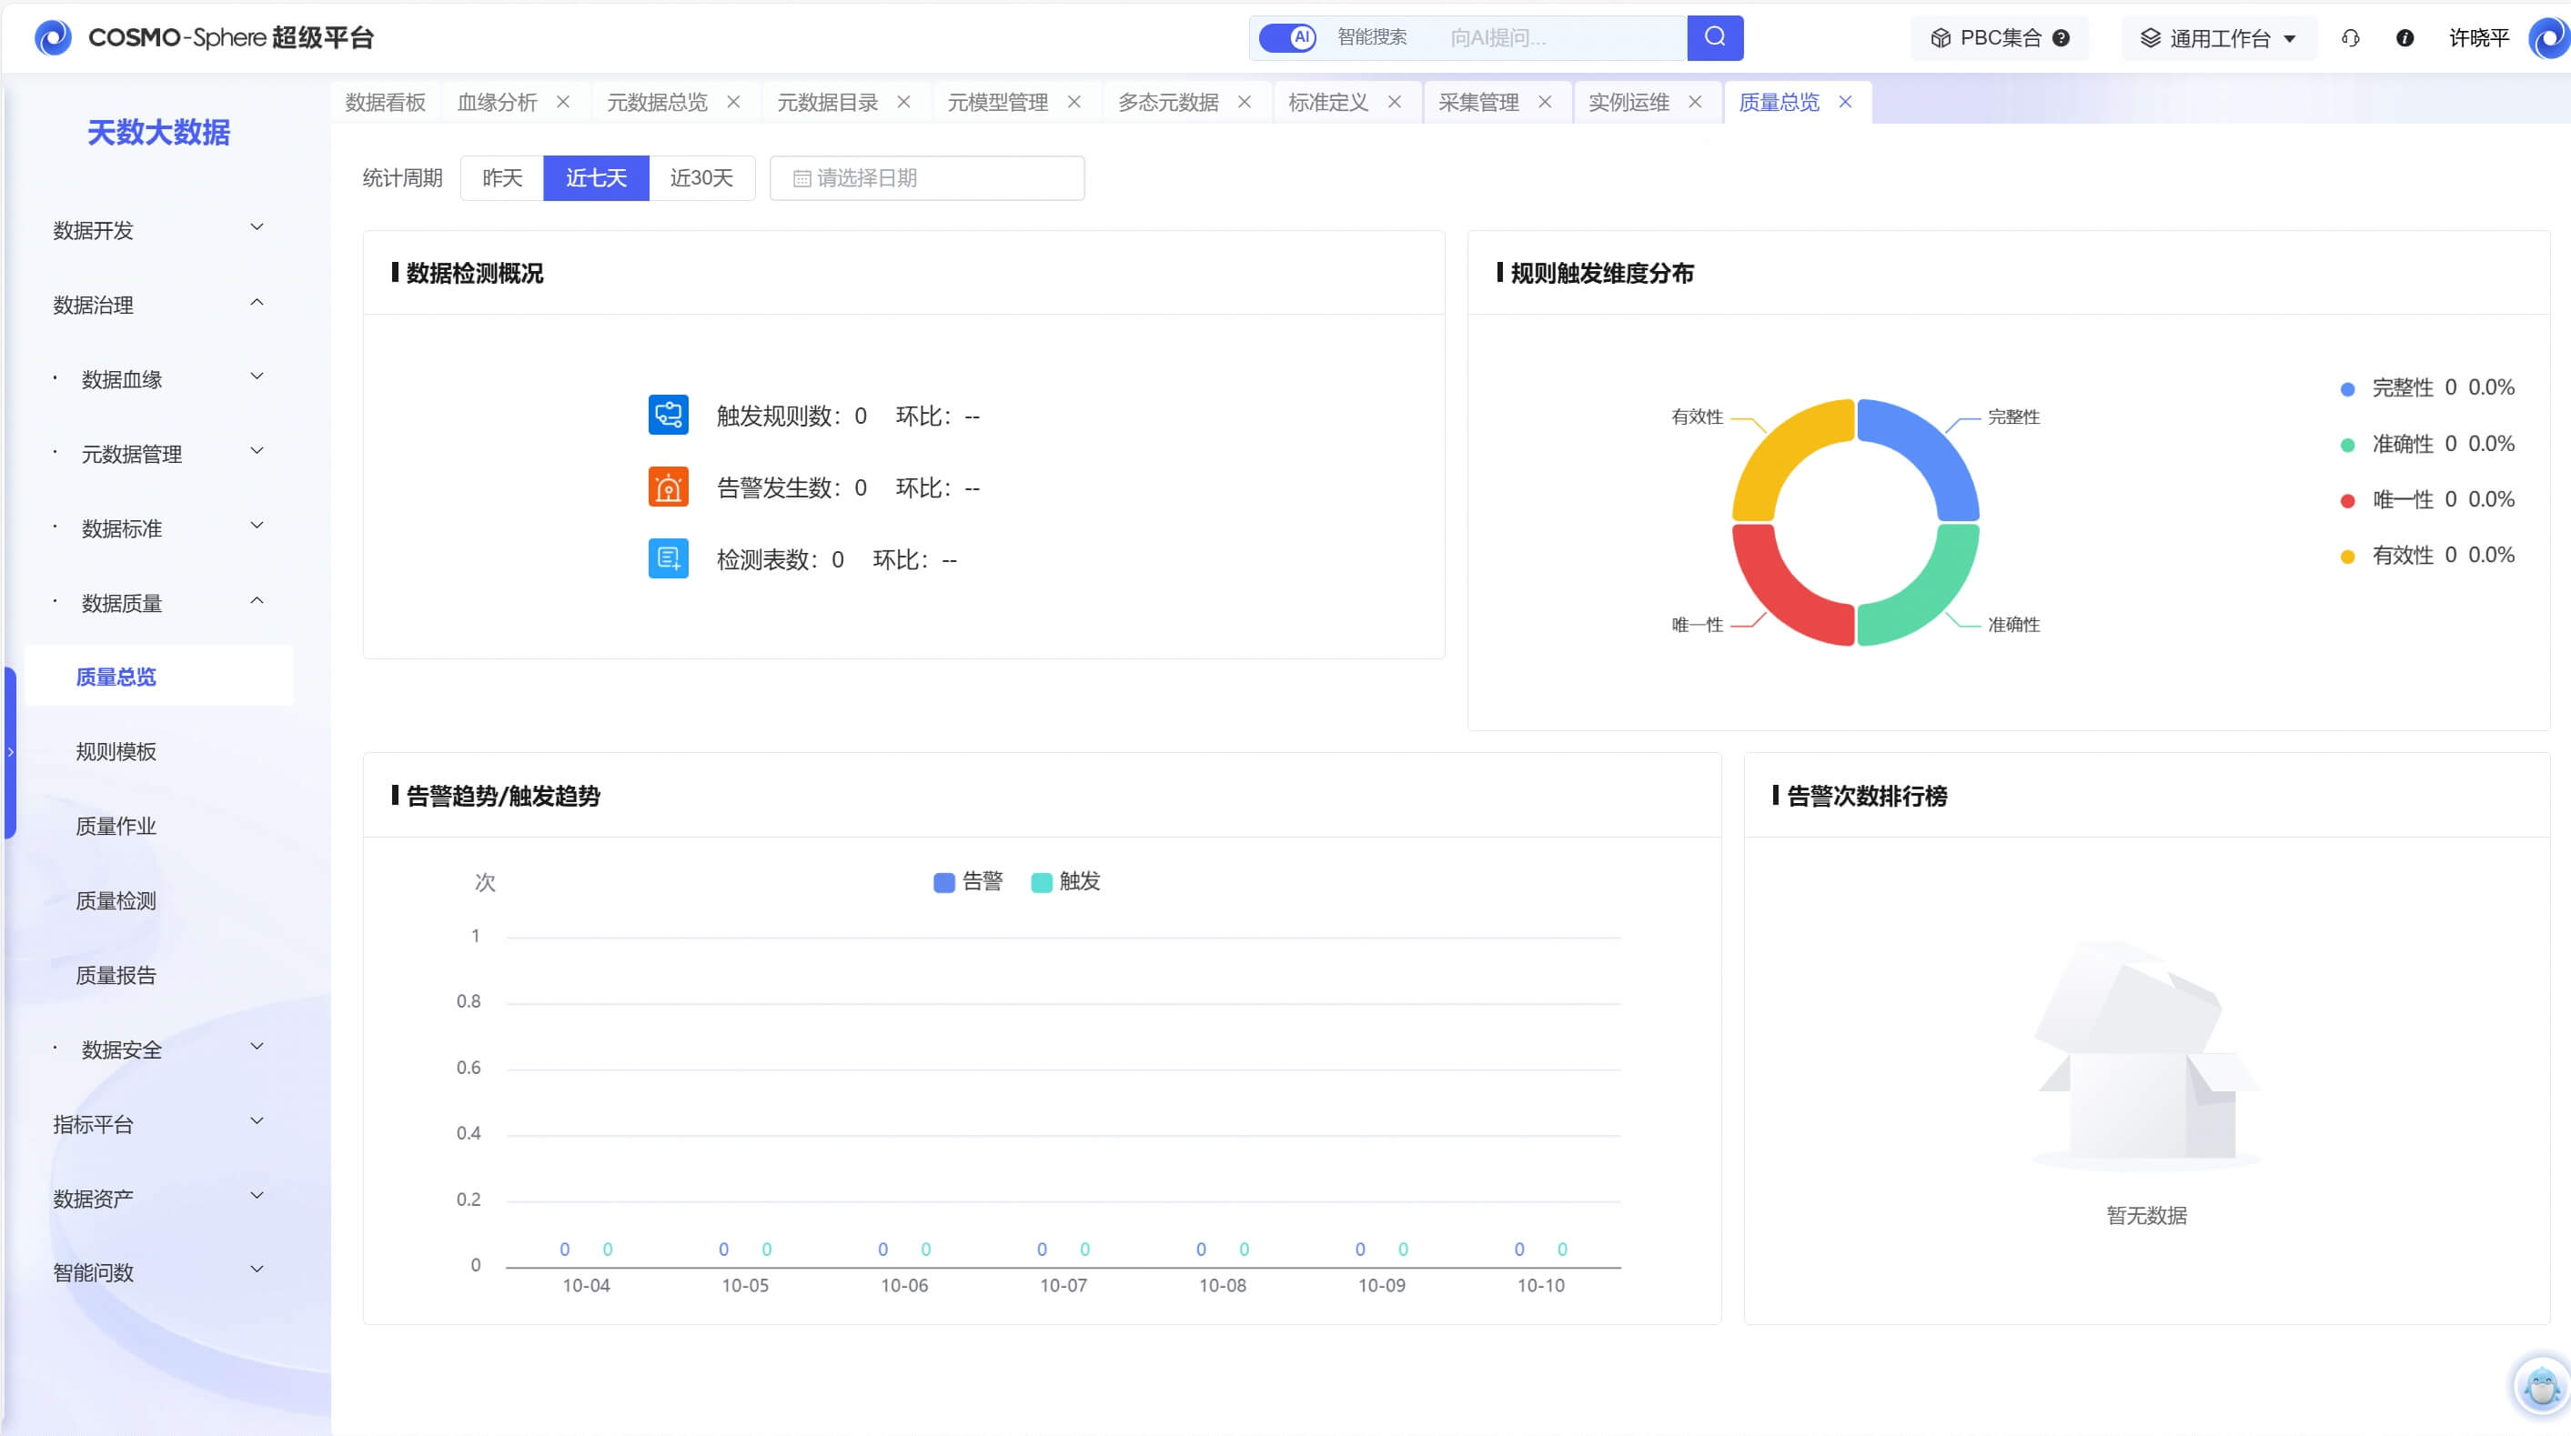
Task: Toggle the 触发 series in trend legend
Action: (x=1066, y=881)
